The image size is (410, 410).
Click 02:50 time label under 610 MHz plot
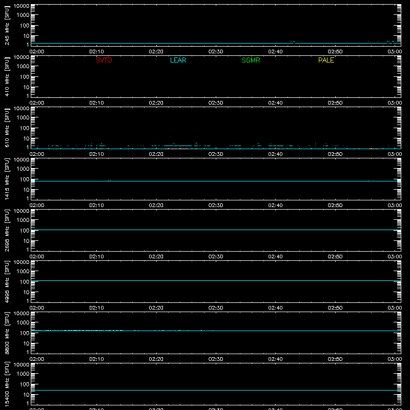(x=335, y=154)
